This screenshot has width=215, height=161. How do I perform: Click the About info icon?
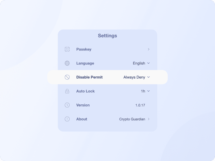[x=67, y=119]
